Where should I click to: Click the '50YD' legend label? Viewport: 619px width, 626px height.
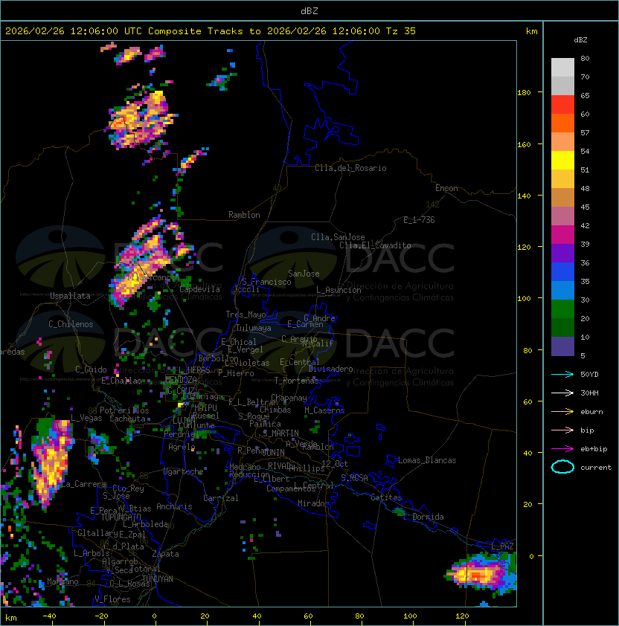589,375
